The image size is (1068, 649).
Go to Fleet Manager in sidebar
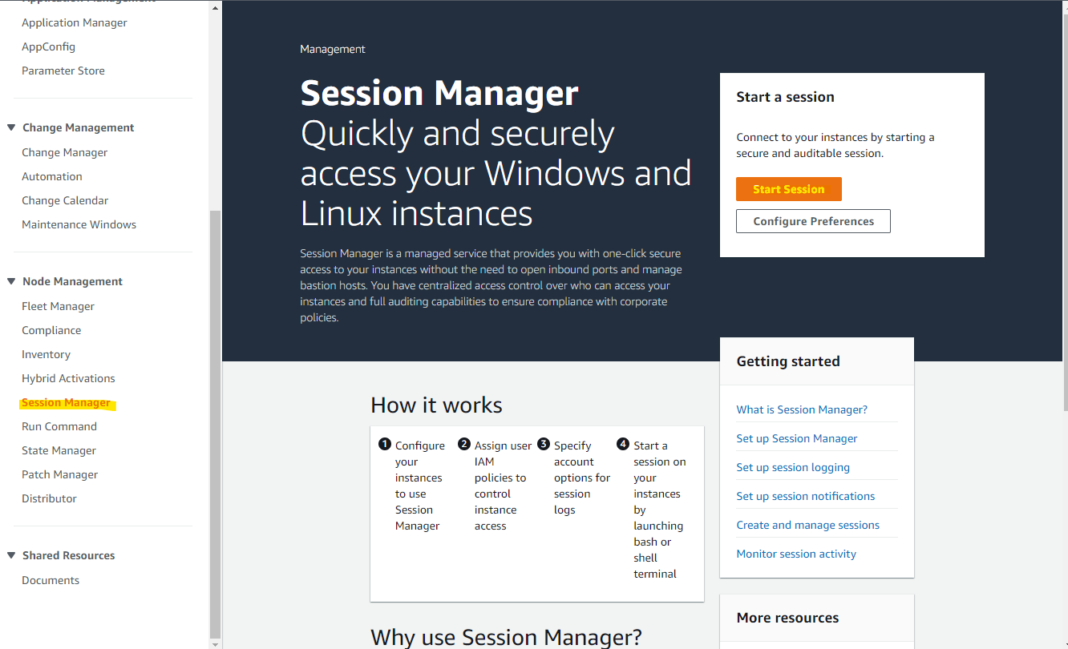[58, 306]
